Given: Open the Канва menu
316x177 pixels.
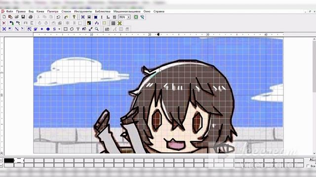Looking at the screenshot, I should tap(40, 11).
